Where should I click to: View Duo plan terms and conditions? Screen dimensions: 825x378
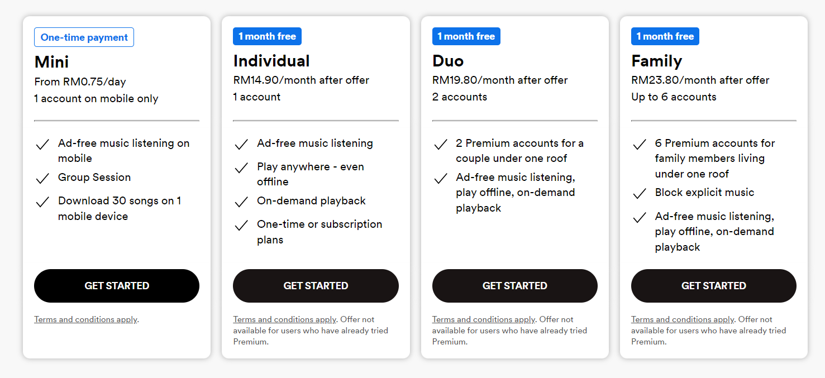[484, 319]
